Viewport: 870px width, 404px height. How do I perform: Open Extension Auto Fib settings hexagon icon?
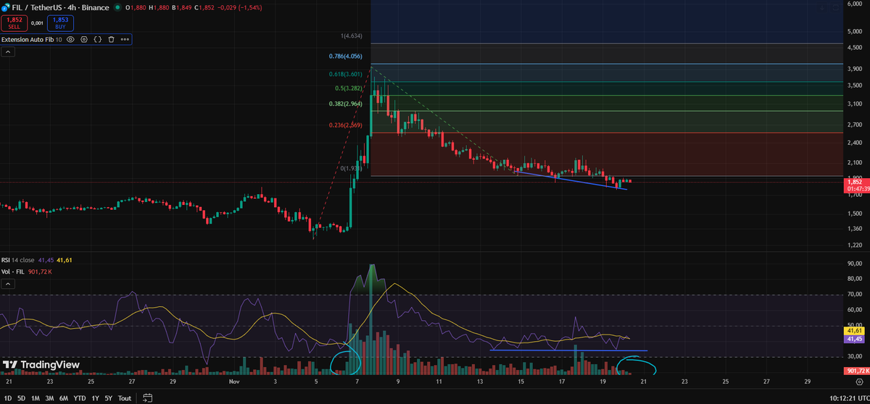pyautogui.click(x=84, y=39)
